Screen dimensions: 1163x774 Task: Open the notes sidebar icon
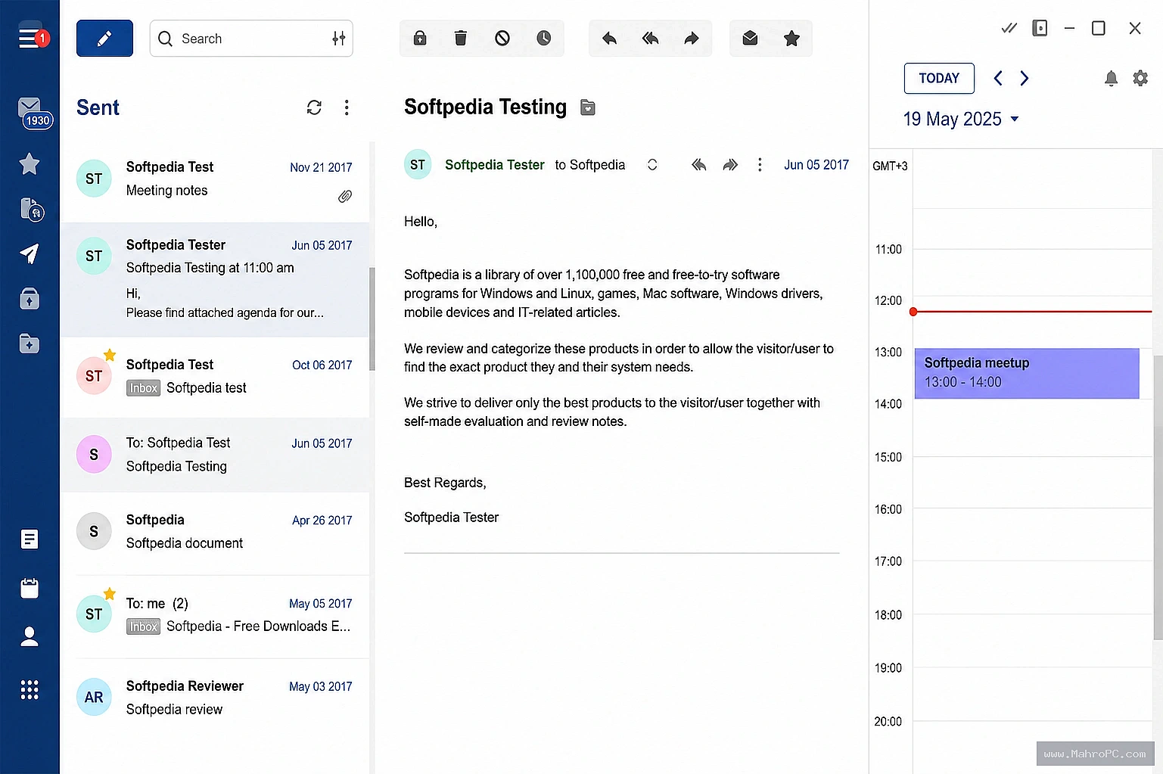30,539
